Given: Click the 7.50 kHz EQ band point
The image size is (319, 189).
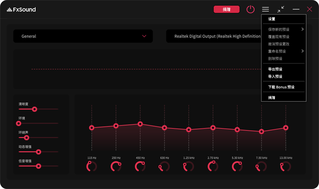Looking at the screenshot, I should pos(262,132).
